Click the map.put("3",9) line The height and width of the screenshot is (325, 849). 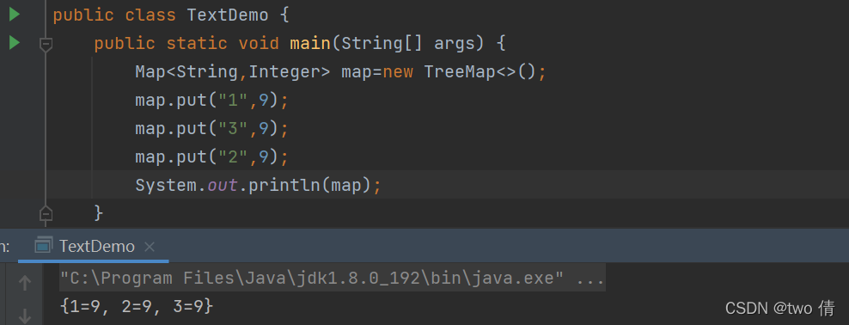tap(211, 129)
